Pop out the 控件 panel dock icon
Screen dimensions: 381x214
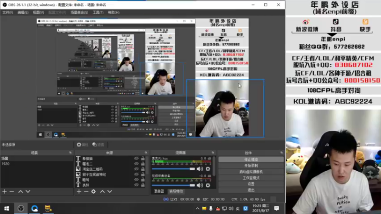[281, 153]
